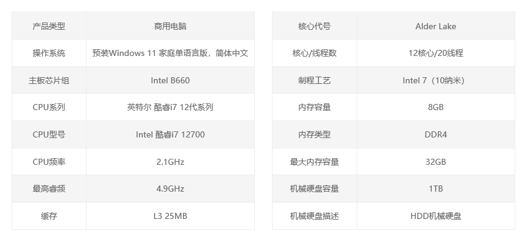Click the 4.9GHz turbo frequency value
The width and height of the screenshot is (522, 236).
tap(171, 189)
